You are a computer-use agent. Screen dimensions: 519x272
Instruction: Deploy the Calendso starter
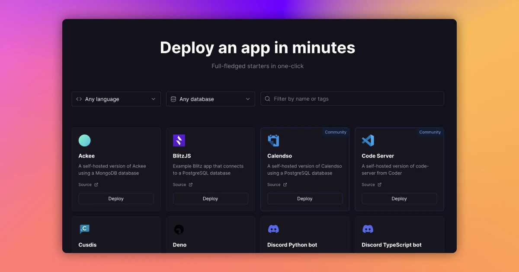click(305, 199)
